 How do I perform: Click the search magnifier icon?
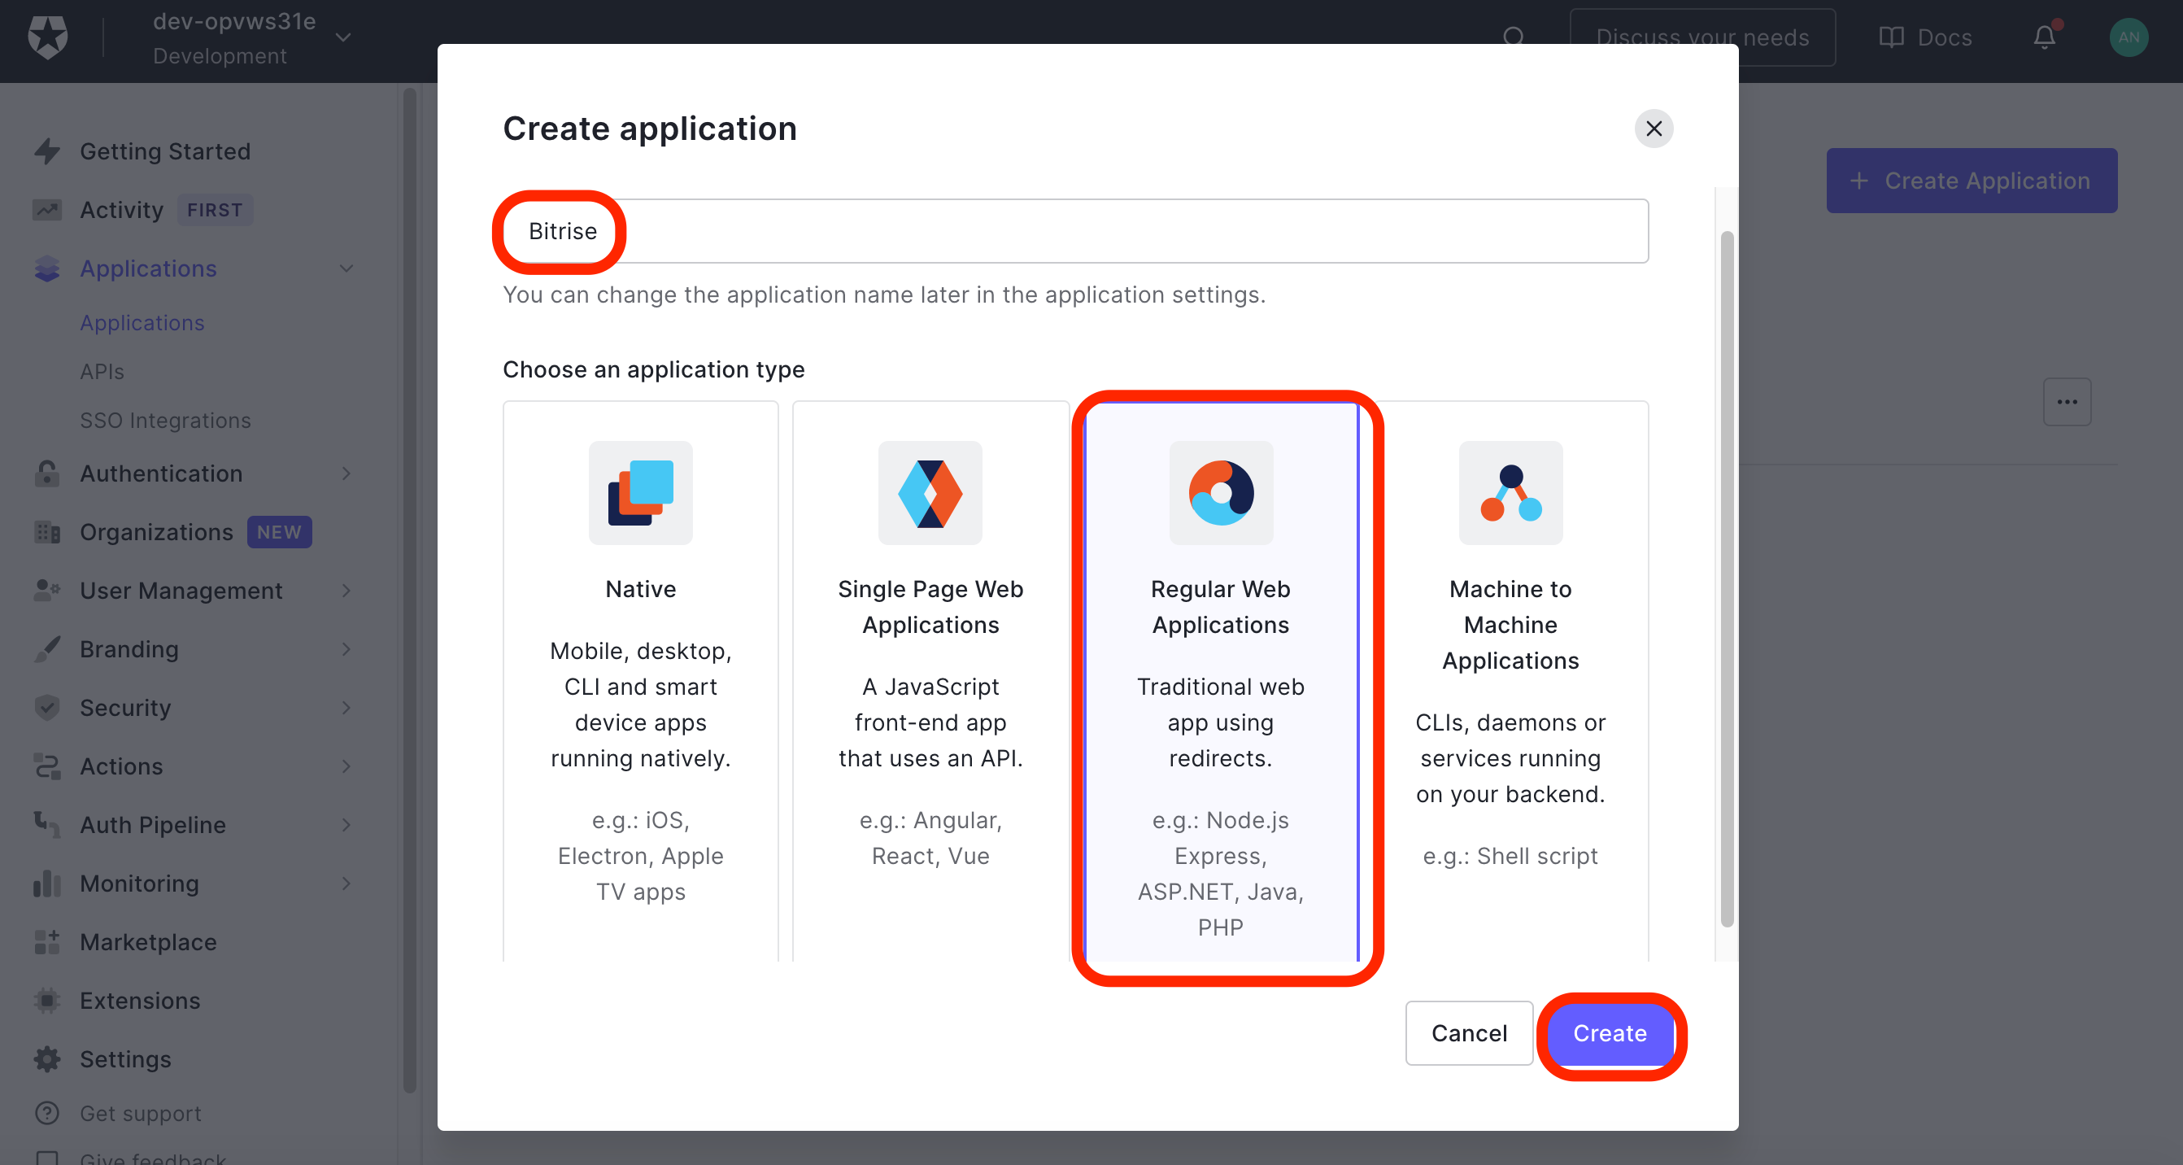pyautogui.click(x=1514, y=37)
